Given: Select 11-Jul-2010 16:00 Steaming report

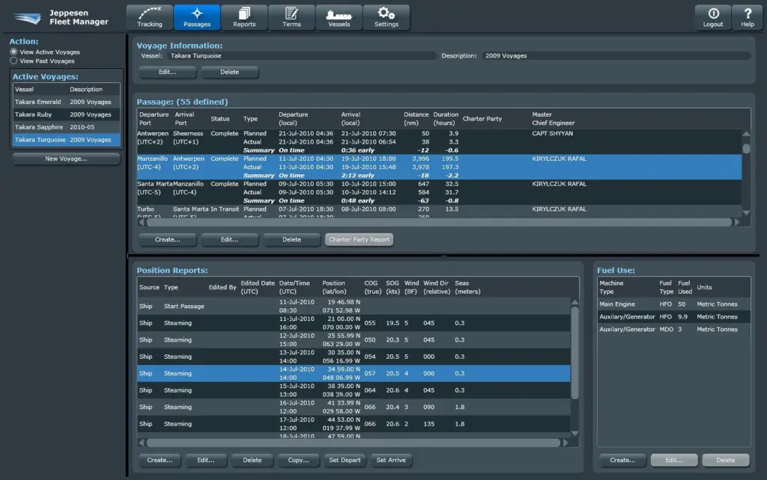Looking at the screenshot, I should pos(354,323).
